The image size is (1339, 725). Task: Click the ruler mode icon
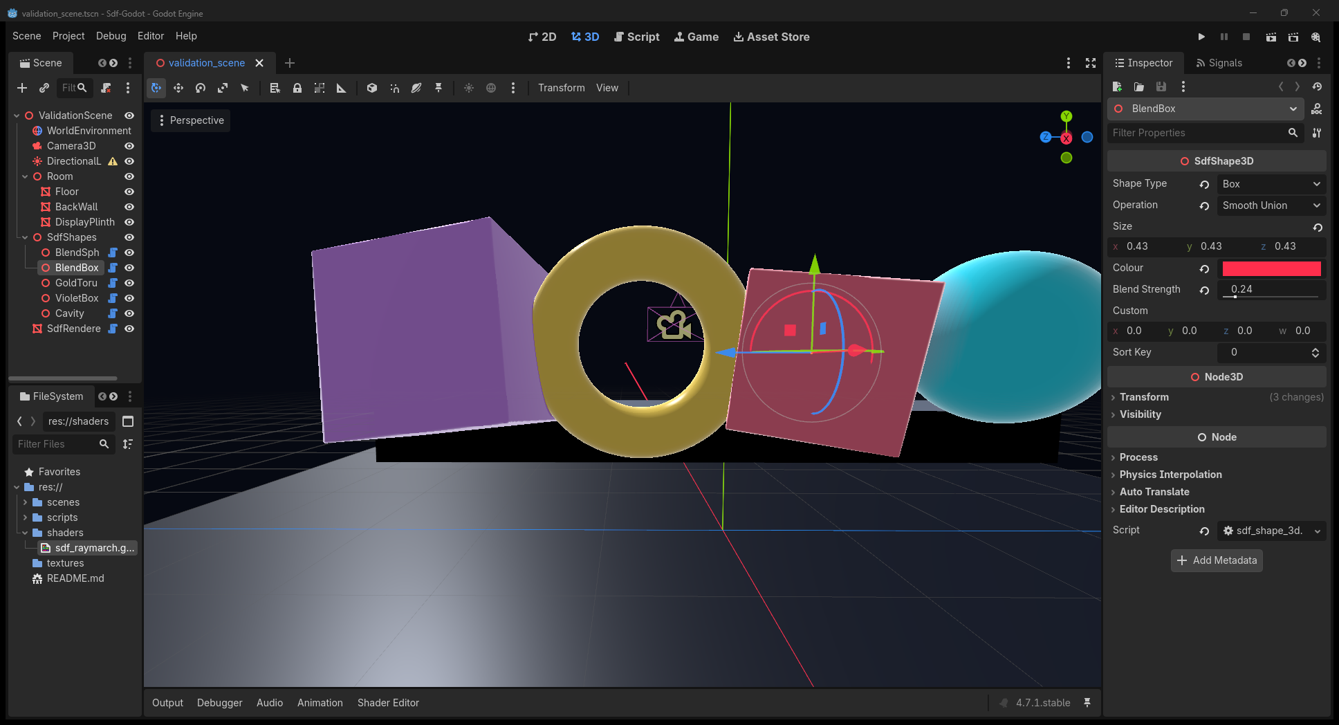(342, 88)
